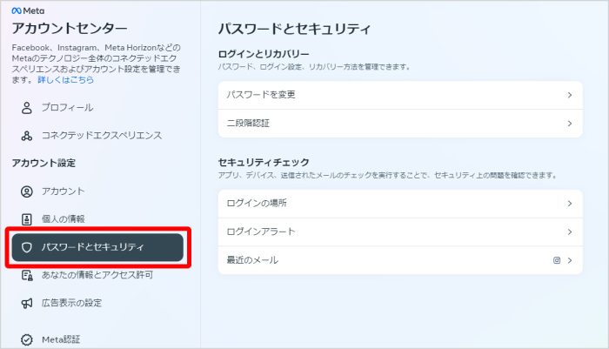Screen dimensions: 609x349
Task: Expand the 二段階認証 row chevron
Action: (x=569, y=124)
